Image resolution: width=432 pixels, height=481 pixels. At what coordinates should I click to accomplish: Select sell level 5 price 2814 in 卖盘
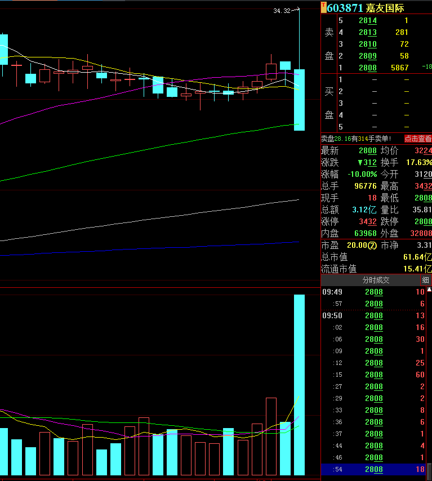pyautogui.click(x=367, y=20)
